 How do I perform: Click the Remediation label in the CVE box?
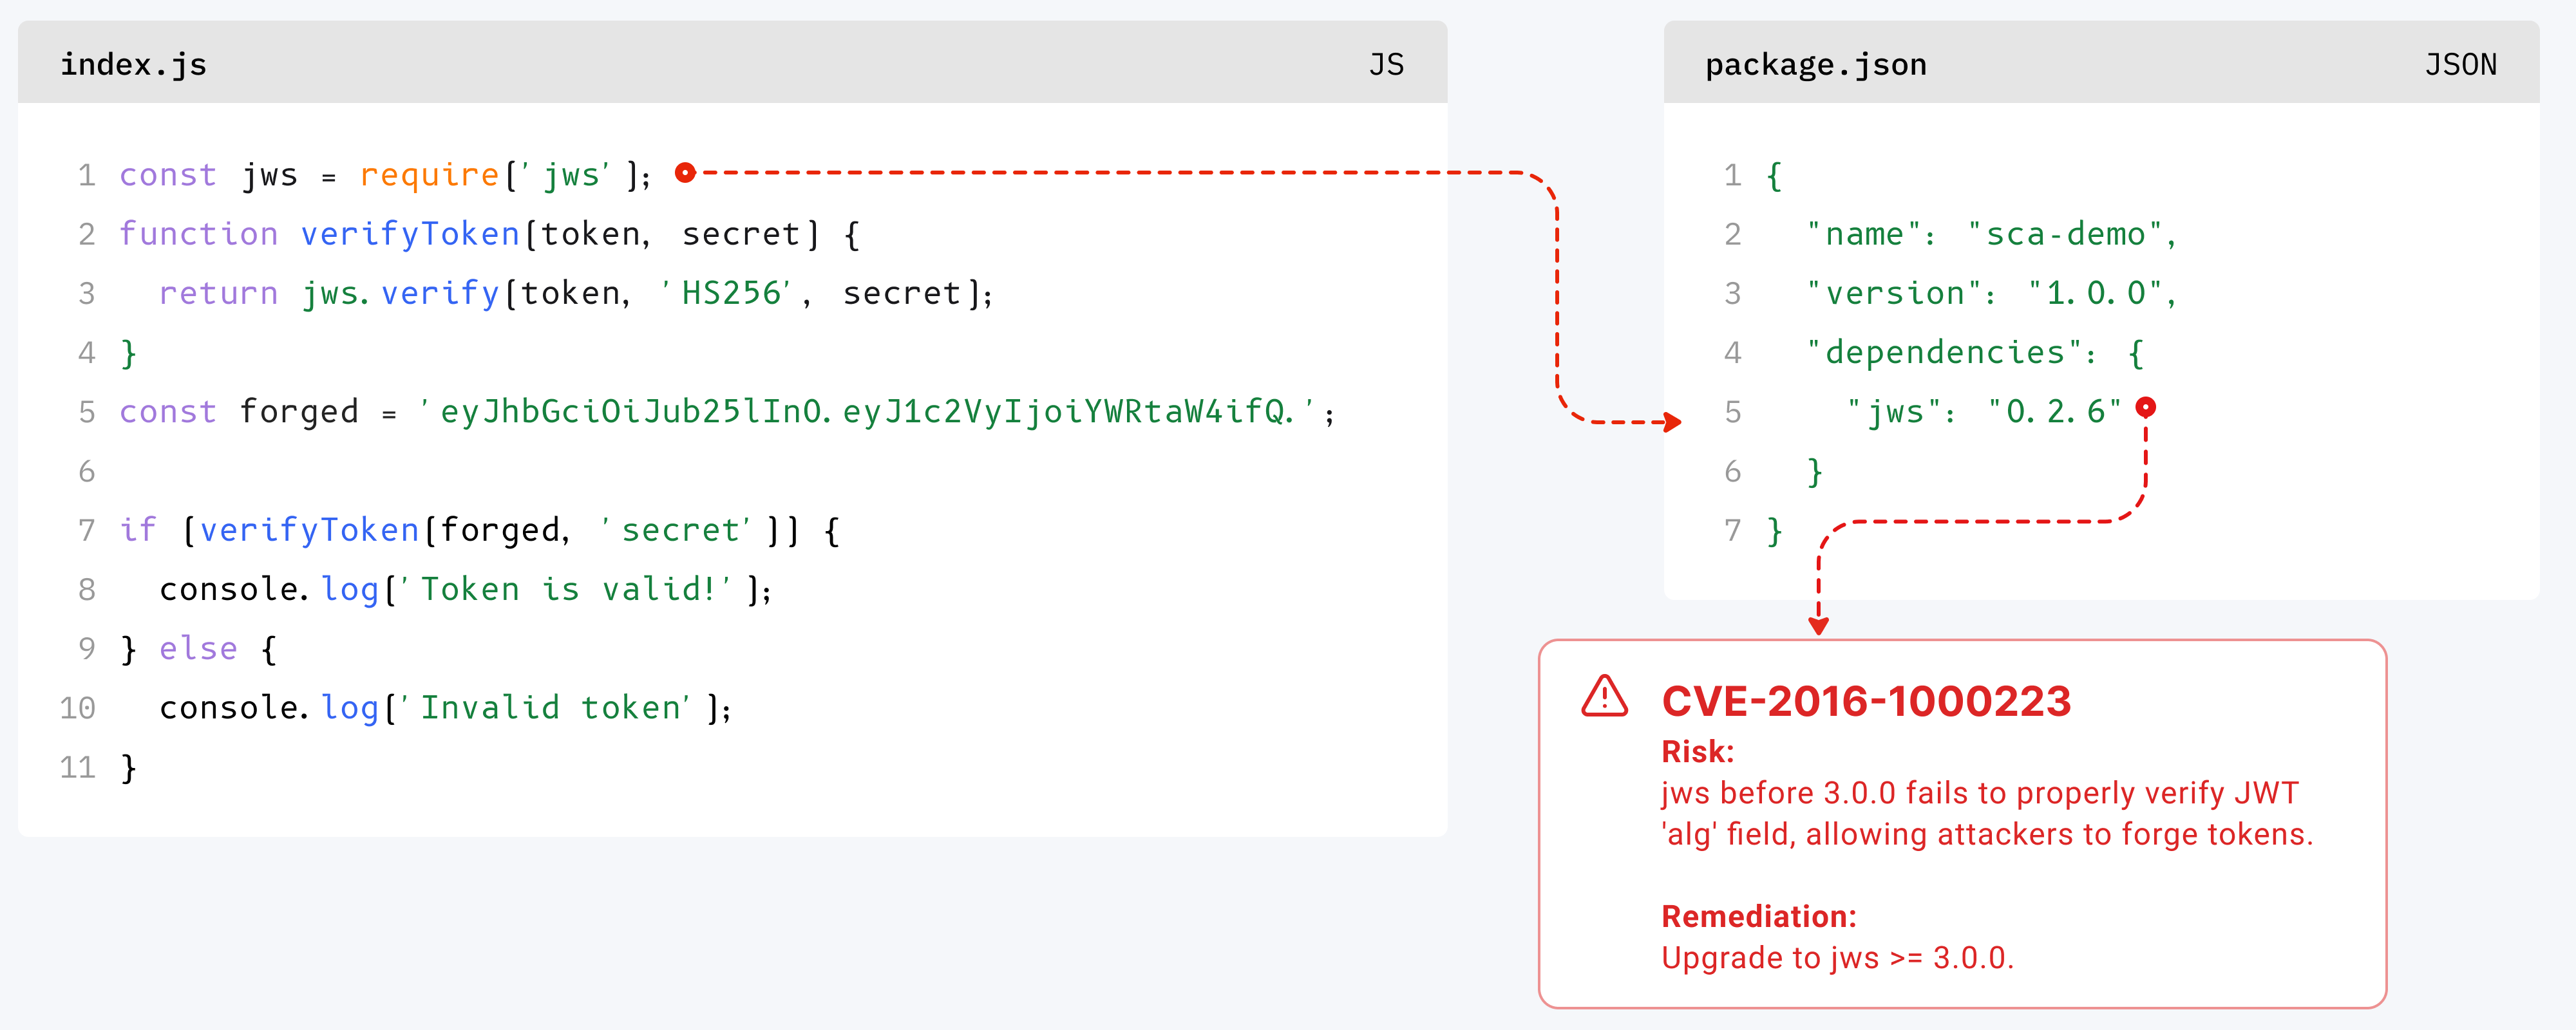pos(1758,916)
